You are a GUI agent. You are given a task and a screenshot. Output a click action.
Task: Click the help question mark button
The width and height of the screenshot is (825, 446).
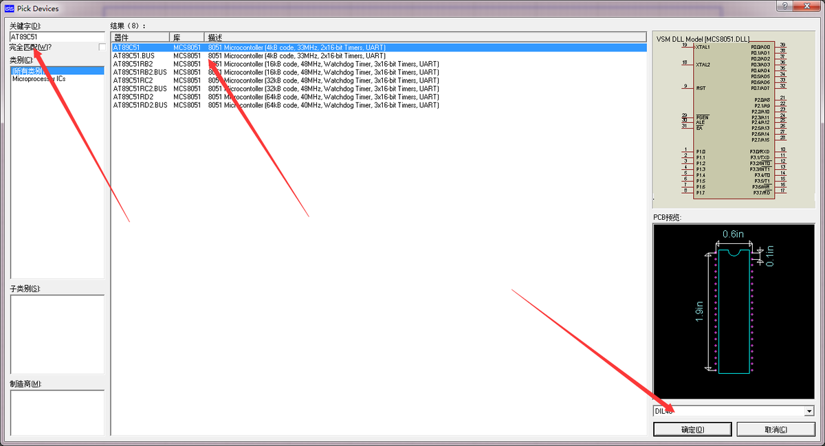click(x=785, y=5)
